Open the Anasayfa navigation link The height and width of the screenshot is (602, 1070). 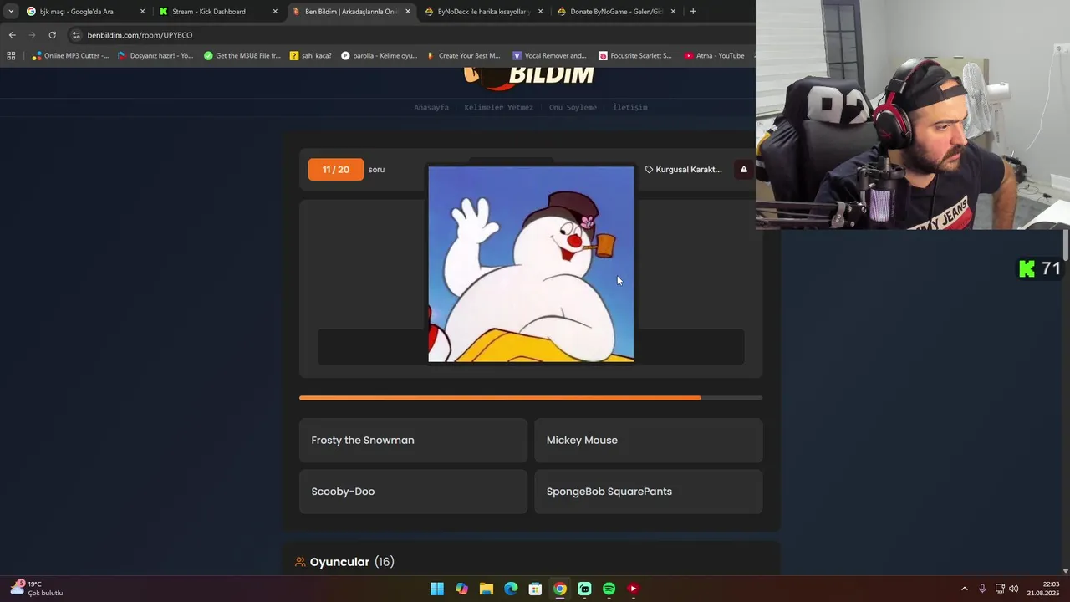coord(431,107)
